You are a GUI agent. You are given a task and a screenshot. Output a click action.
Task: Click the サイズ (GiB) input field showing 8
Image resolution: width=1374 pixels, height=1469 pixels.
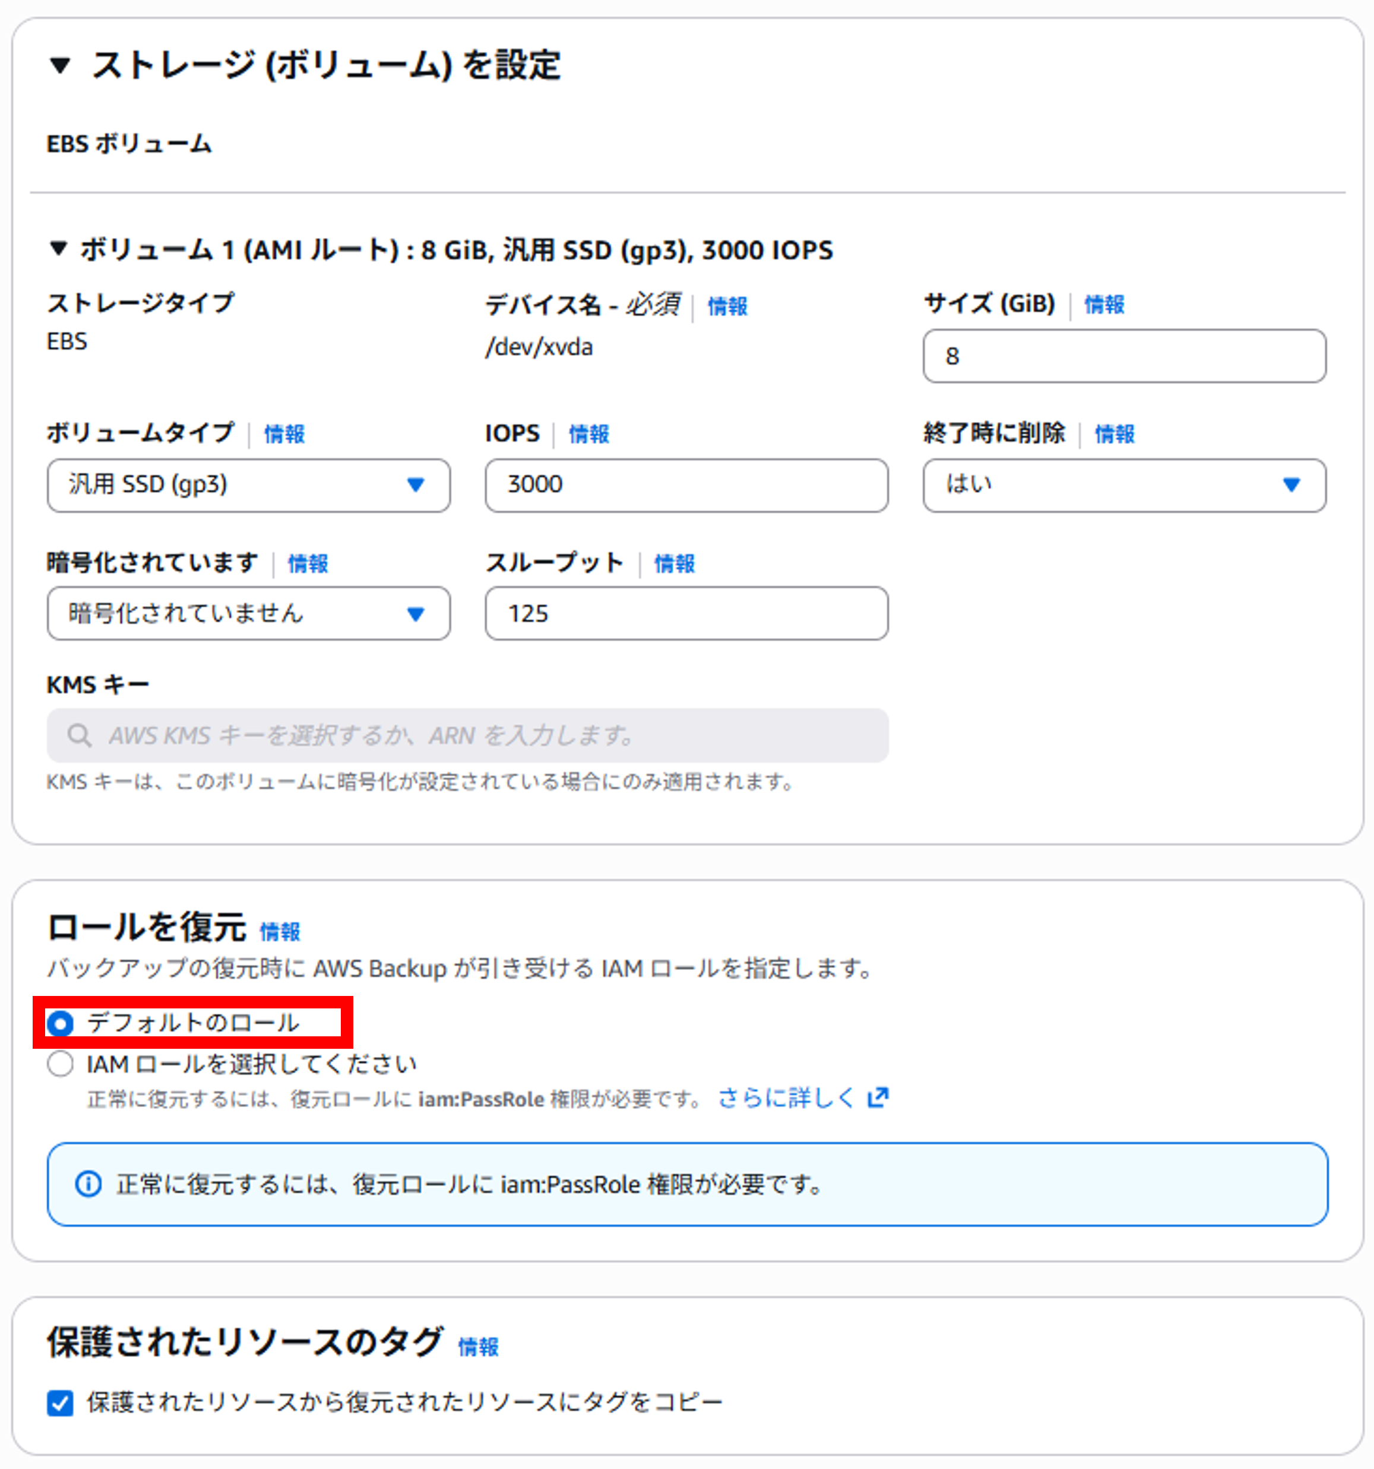[1124, 356]
